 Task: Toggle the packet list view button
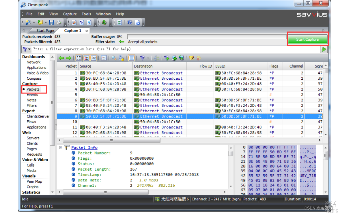click(x=79, y=58)
